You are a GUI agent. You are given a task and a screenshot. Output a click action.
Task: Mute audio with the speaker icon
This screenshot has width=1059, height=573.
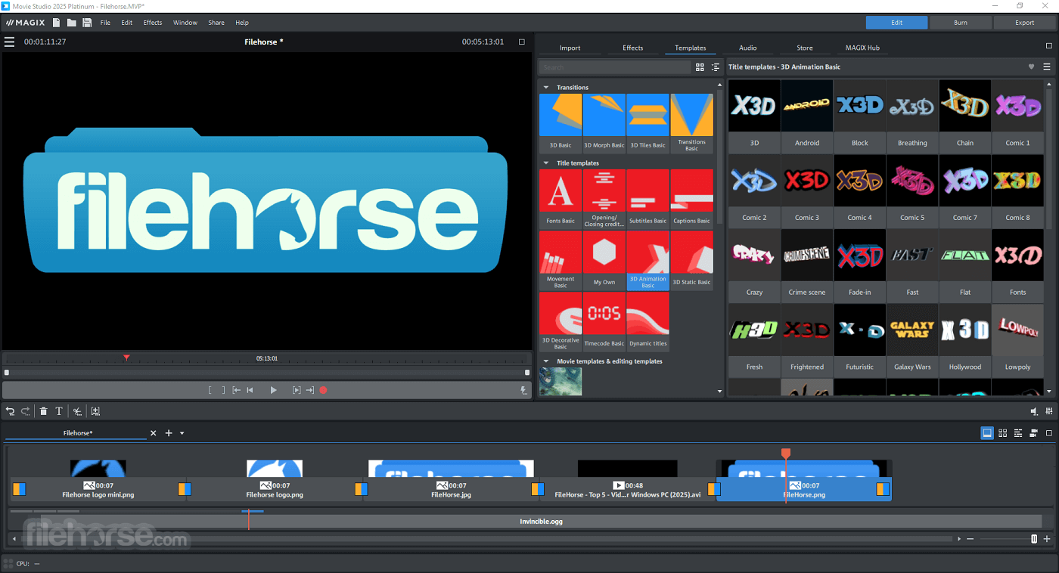pos(1033,411)
